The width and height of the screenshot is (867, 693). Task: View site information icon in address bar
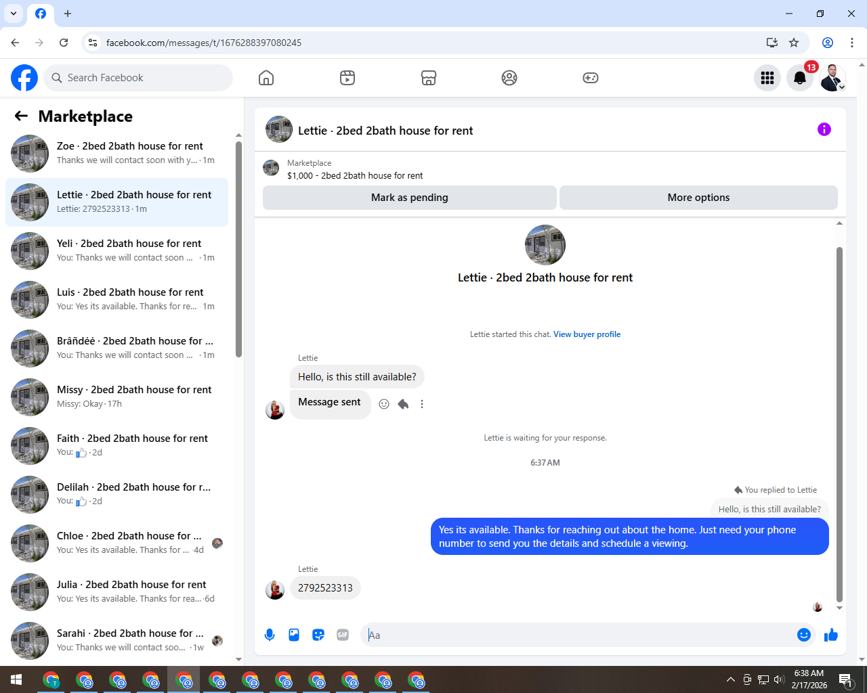(93, 43)
